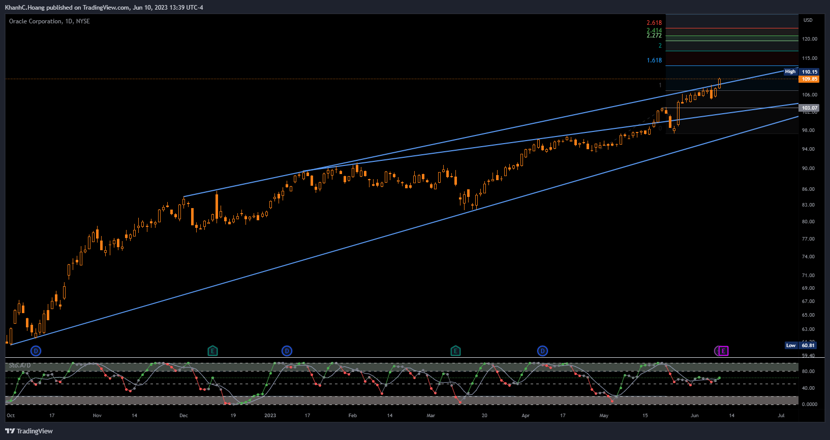Click the 74.00 price axis value

809,257
